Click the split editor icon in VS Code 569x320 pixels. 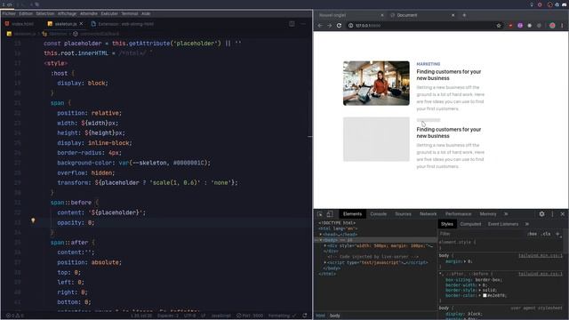pyautogui.click(x=292, y=24)
